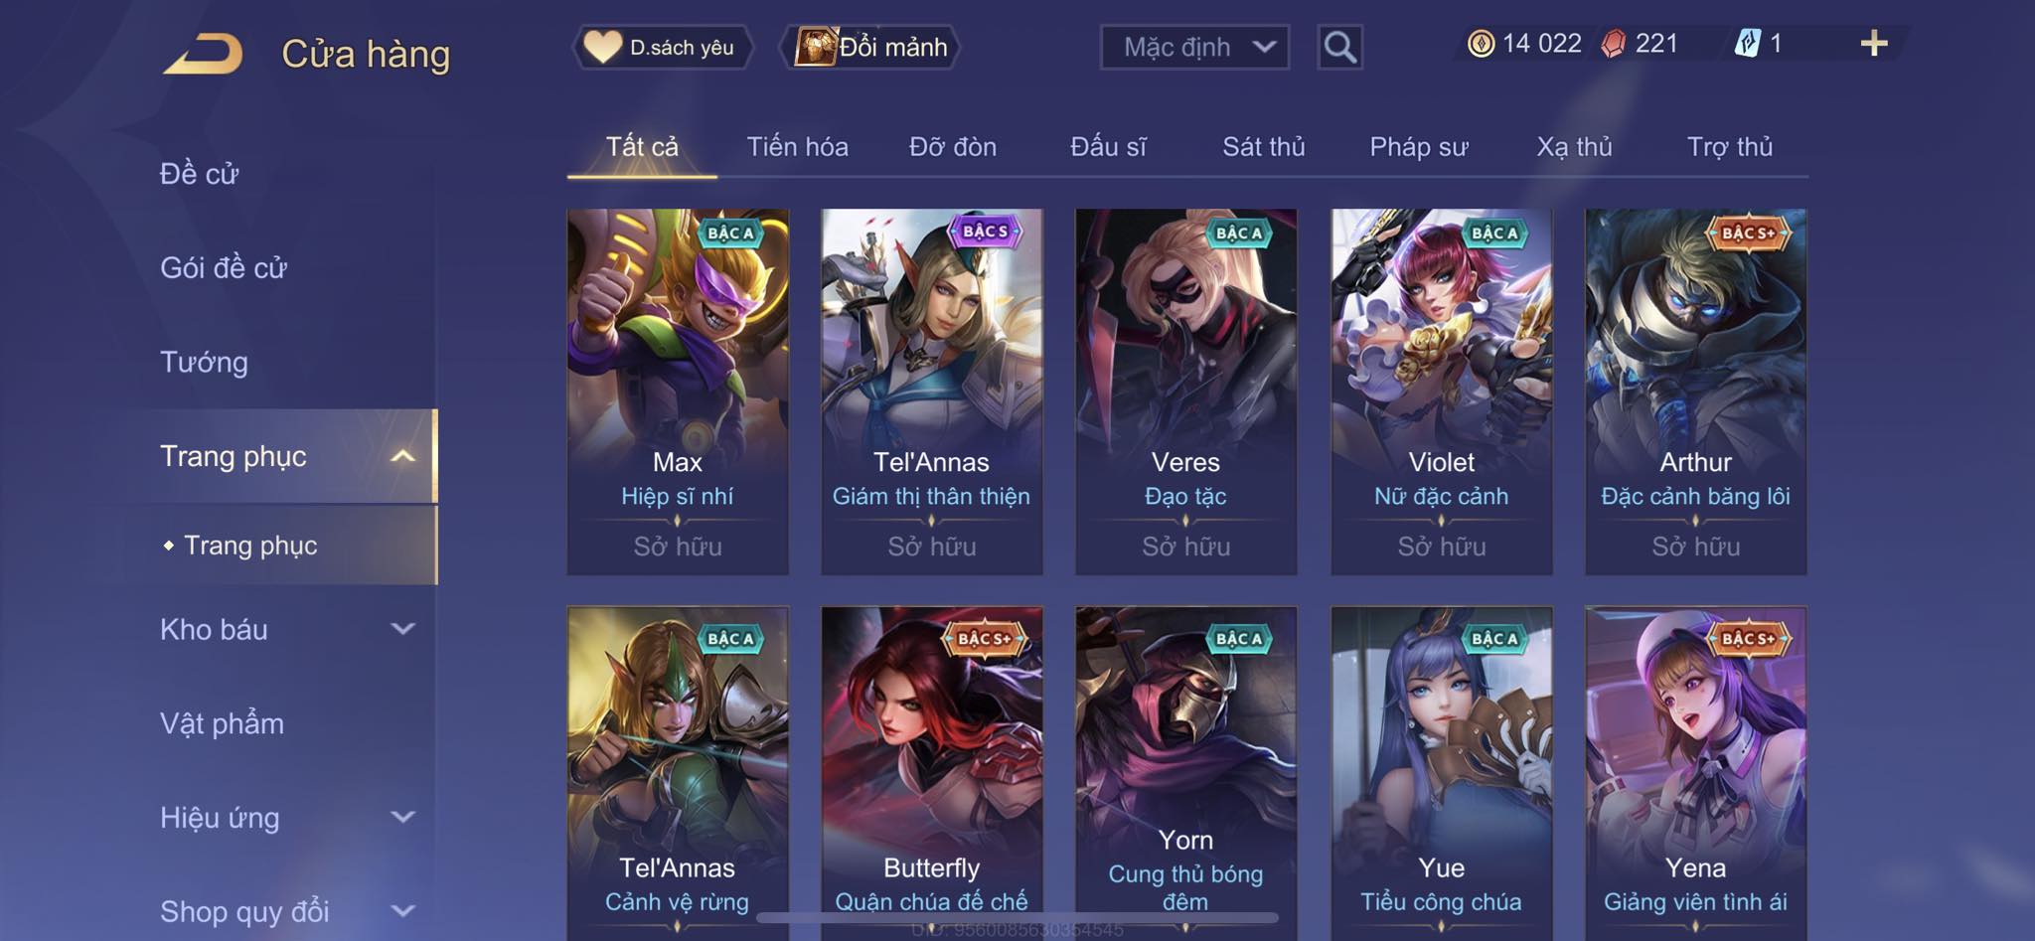The width and height of the screenshot is (2035, 941).
Task: Open the Mặc định sort dropdown
Action: (x=1194, y=47)
